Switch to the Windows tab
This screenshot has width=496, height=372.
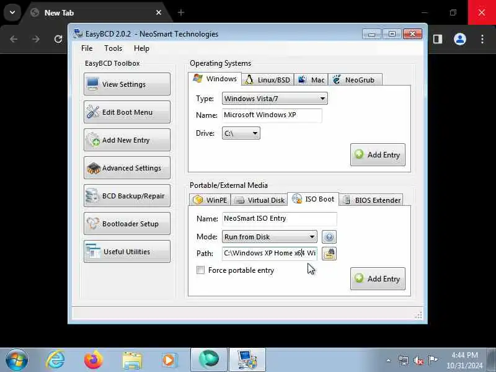[x=215, y=79]
